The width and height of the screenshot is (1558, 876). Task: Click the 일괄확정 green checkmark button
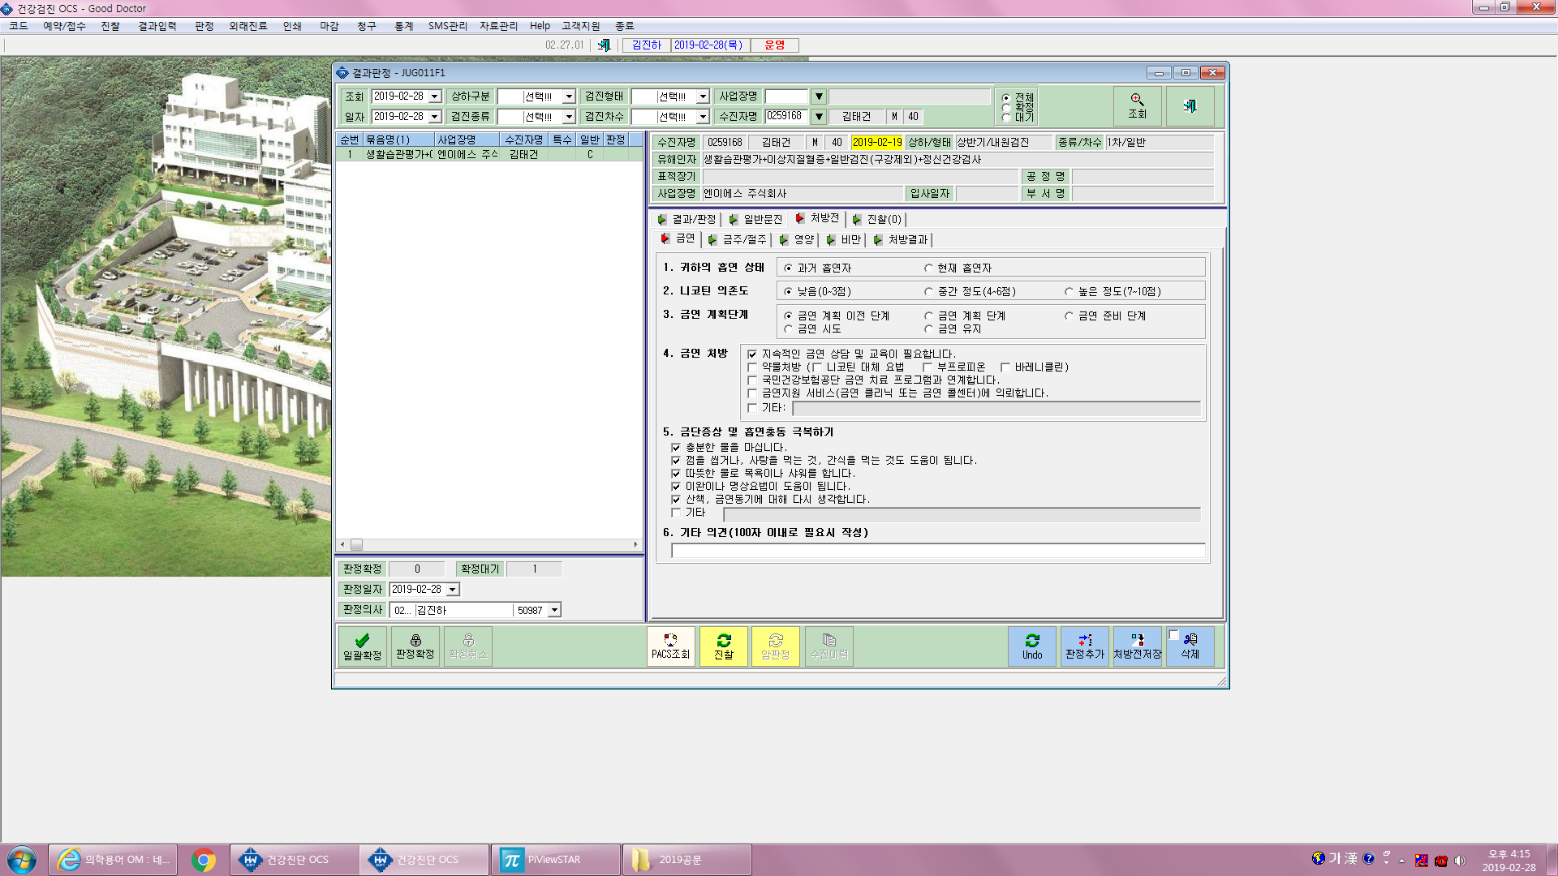point(362,646)
